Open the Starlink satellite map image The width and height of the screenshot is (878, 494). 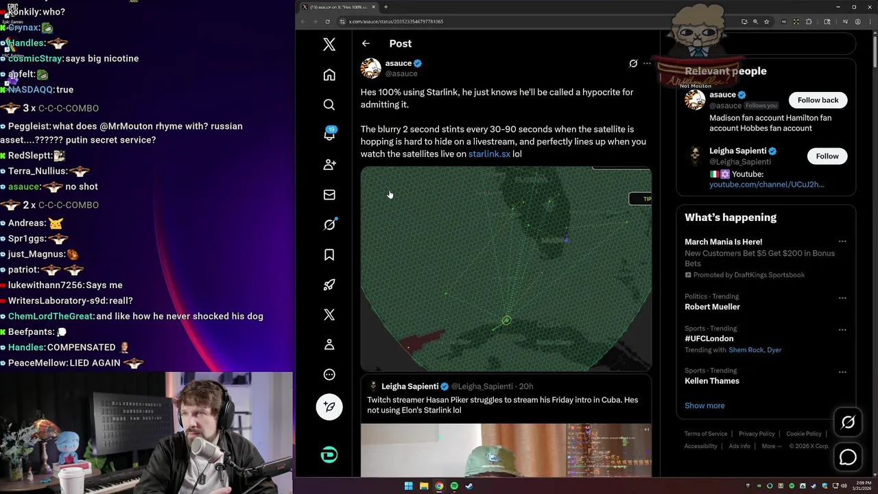[506, 269]
